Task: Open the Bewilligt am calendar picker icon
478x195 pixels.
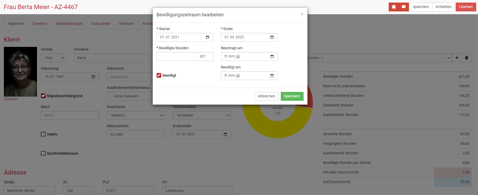Action: coord(272,76)
